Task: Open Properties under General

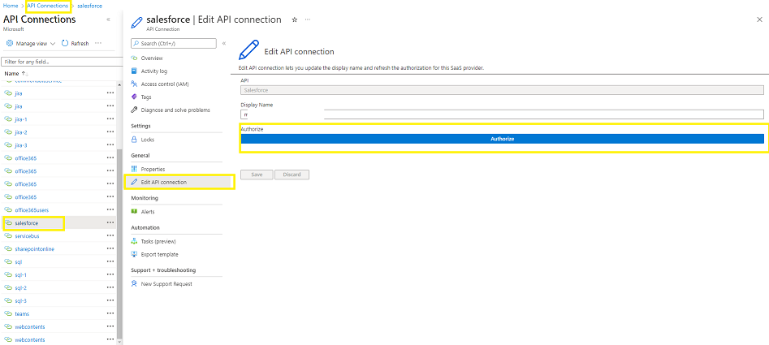Action: point(153,169)
